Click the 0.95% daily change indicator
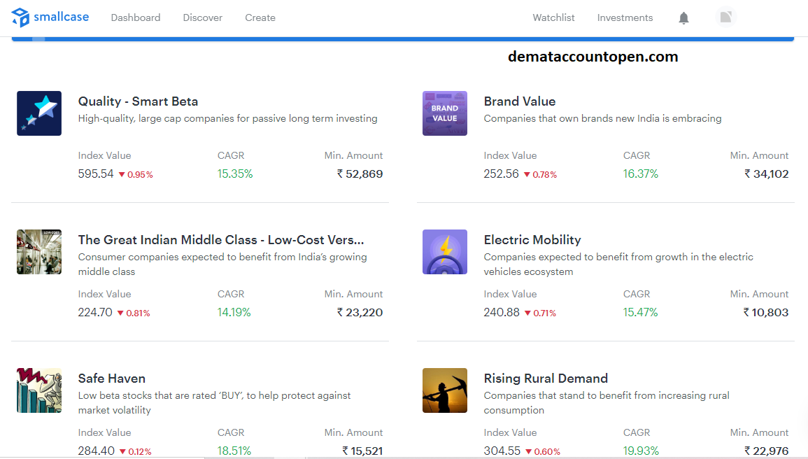Viewport: 808px width, 459px height. (136, 175)
